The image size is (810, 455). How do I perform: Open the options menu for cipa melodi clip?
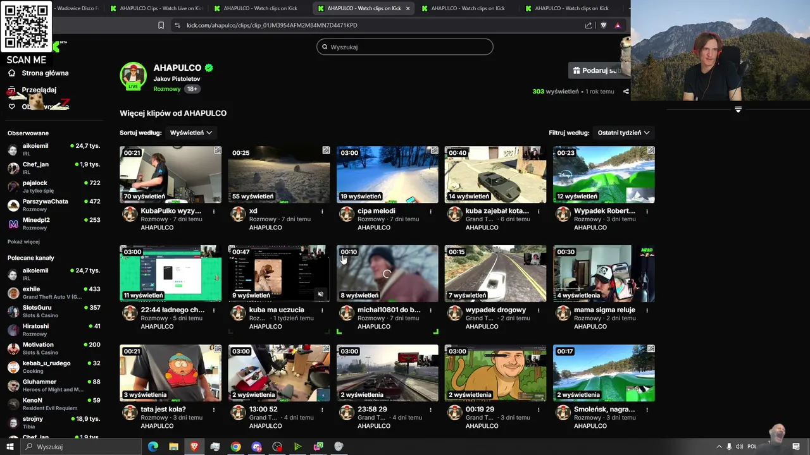[x=430, y=211]
